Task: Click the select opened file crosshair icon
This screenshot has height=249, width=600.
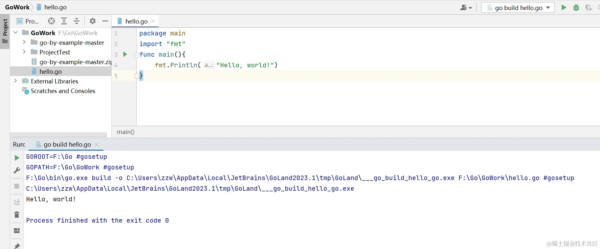Action: coord(51,21)
